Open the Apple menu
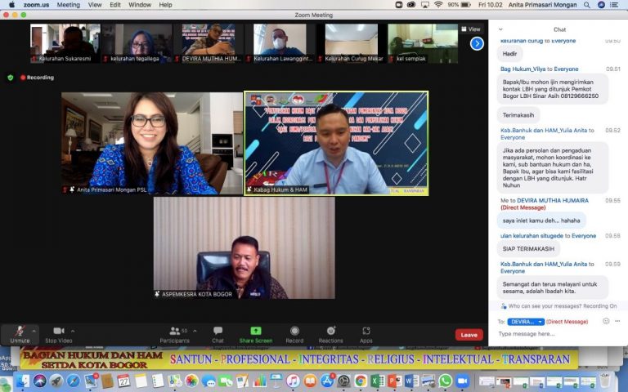628x392 pixels. coord(11,5)
